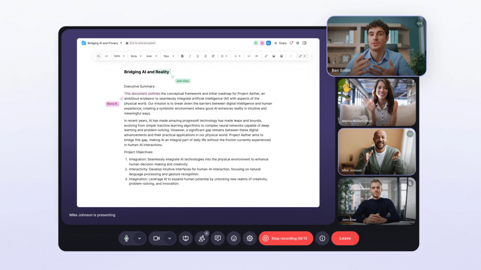Screen dimensions: 481x270
Task: Click the 'Project Objectives:' line
Action: coord(138,152)
